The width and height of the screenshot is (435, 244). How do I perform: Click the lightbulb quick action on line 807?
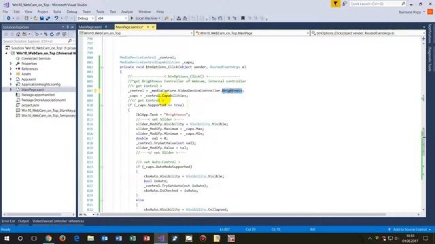96,90
